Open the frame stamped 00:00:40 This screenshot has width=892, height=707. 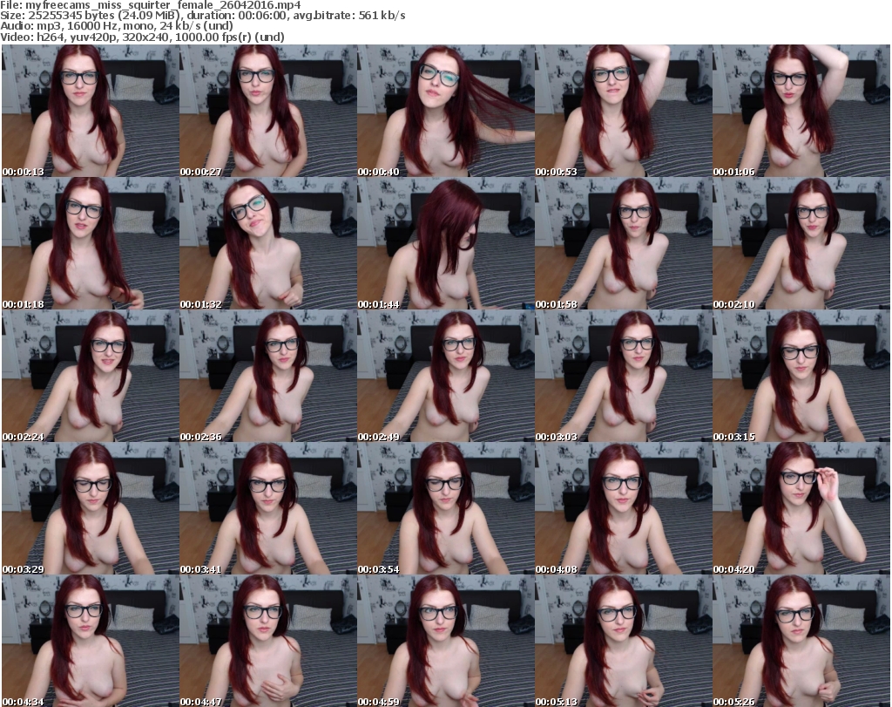pyautogui.click(x=446, y=111)
